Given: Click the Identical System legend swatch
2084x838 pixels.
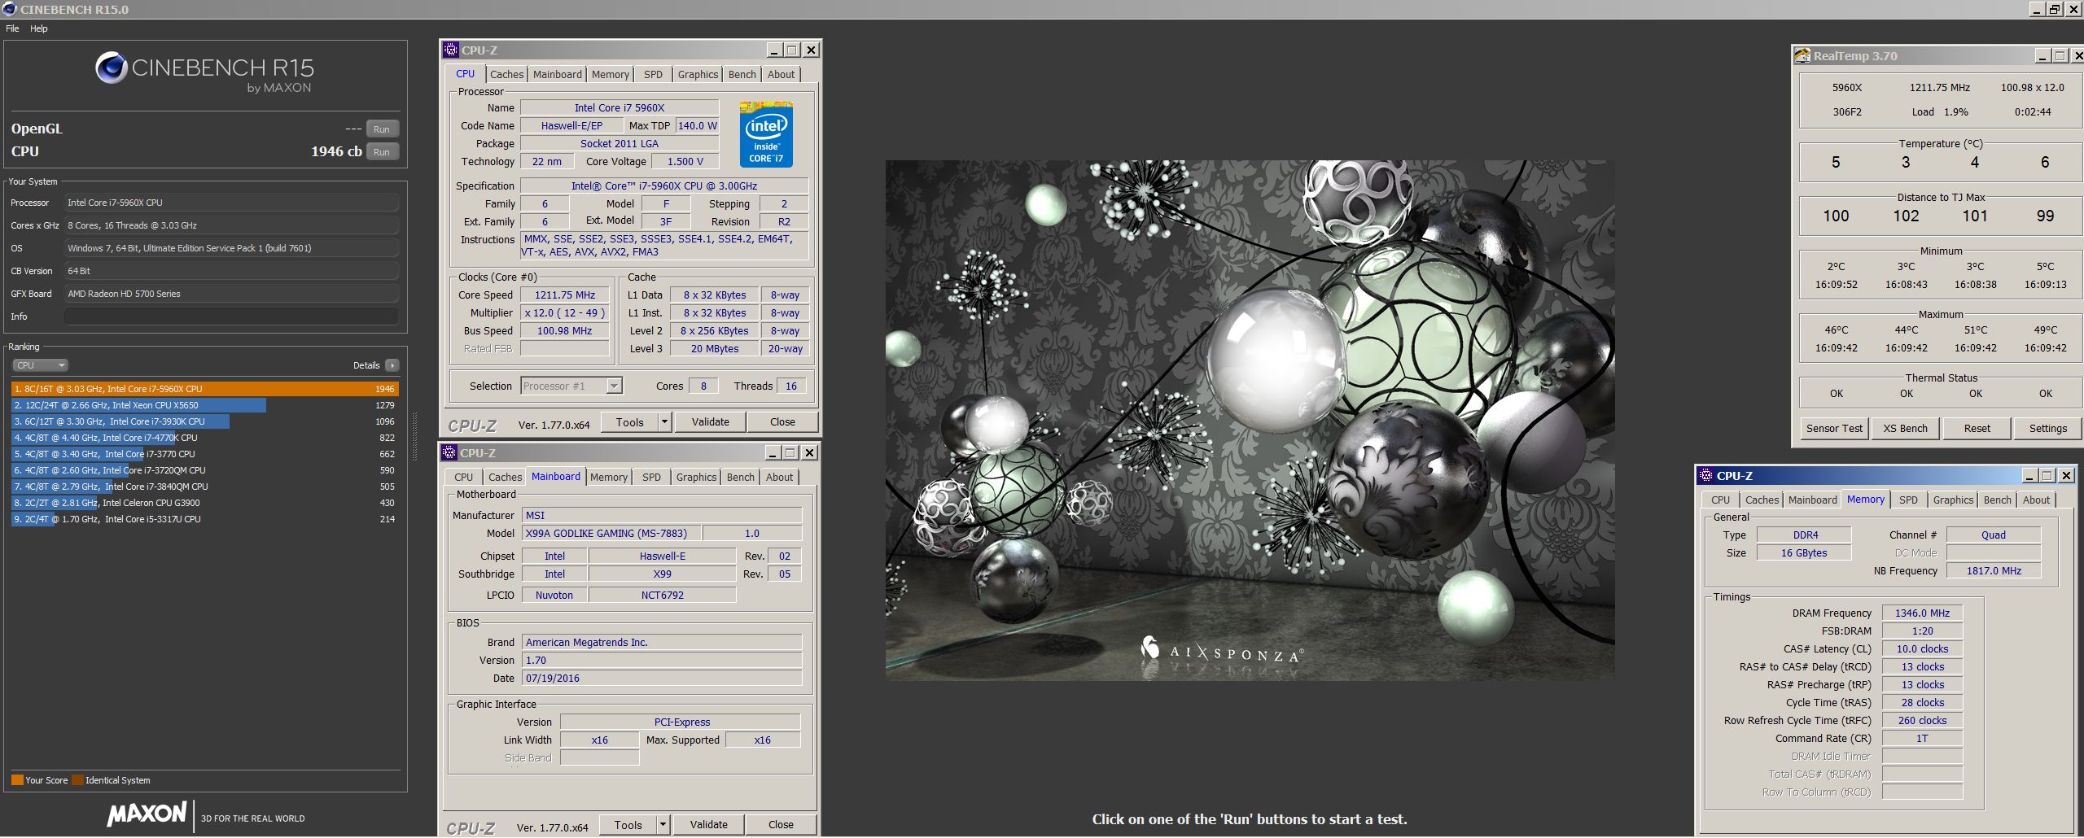Looking at the screenshot, I should pos(77,780).
